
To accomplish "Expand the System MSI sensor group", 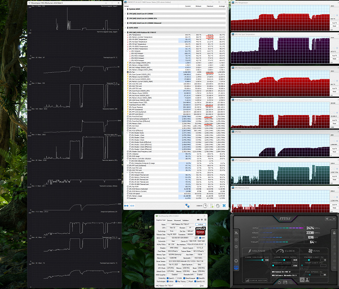I will coord(125,9).
